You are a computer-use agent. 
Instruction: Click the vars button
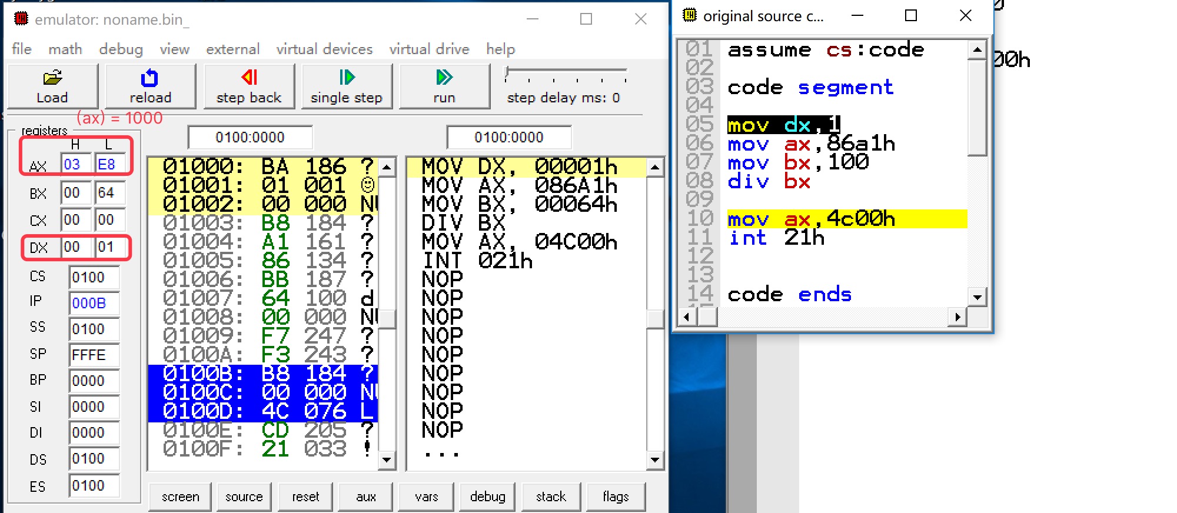pos(427,497)
